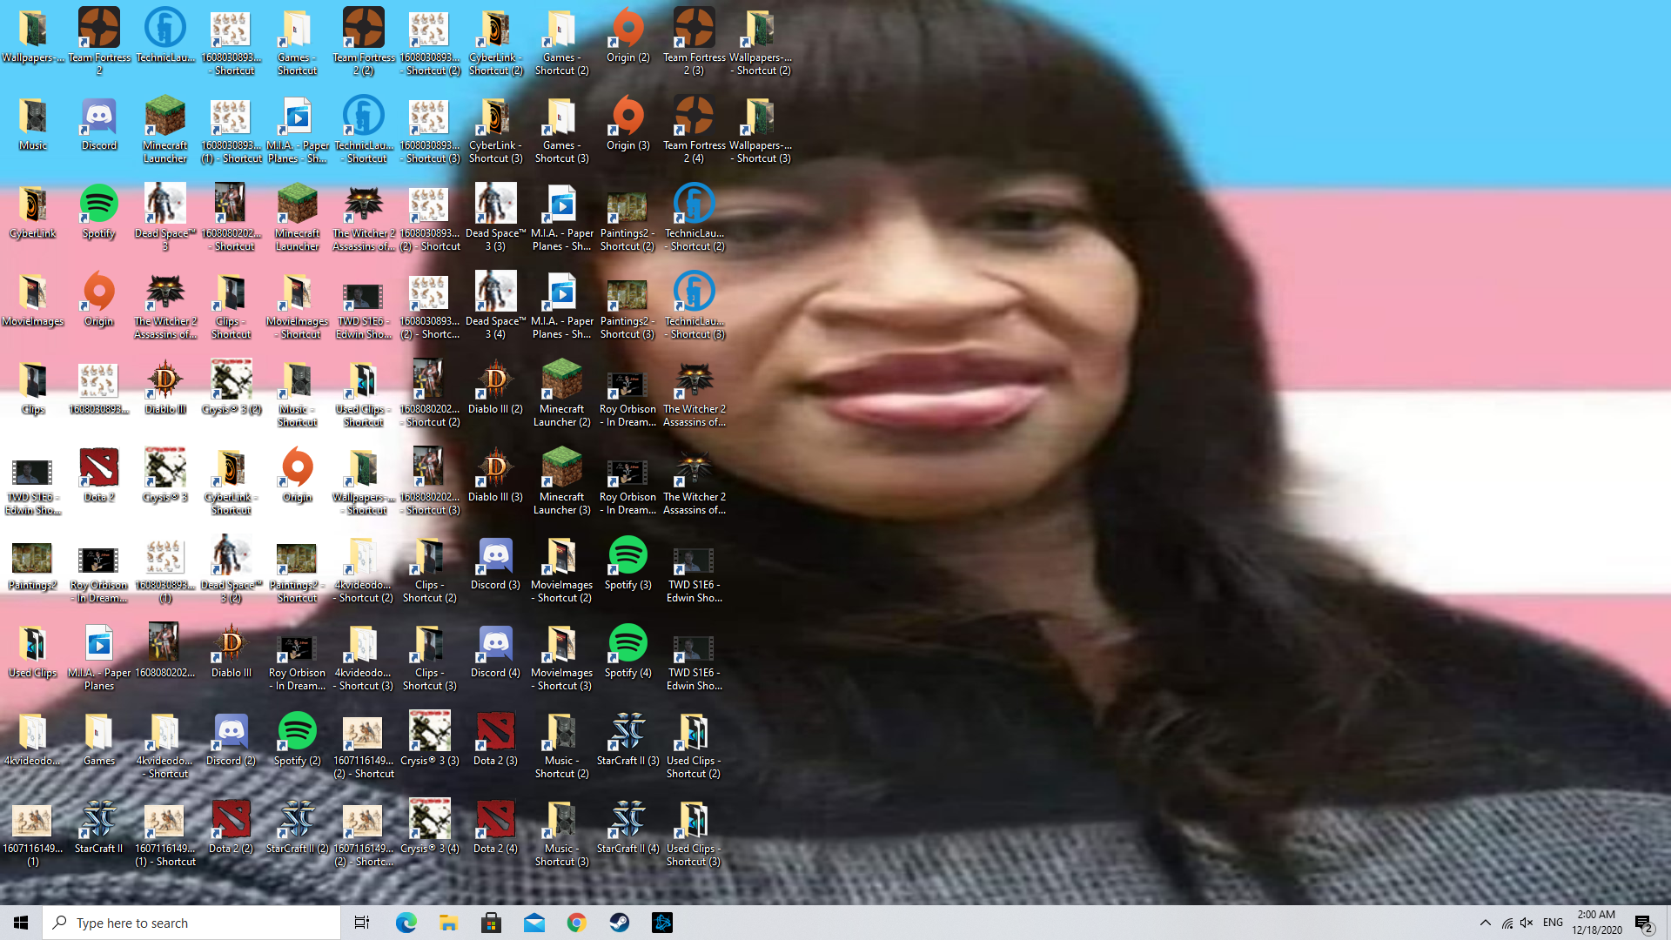
Task: Expand hidden system tray icons
Action: [1486, 923]
